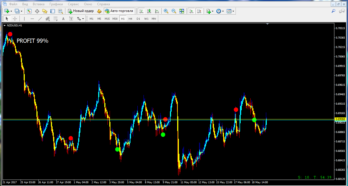Open the Сервис menu
The height and width of the screenshot is (186, 348).
point(73,4)
